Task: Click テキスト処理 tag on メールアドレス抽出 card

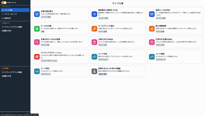Action: tap(102, 31)
